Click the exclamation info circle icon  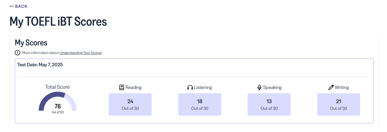click(x=17, y=53)
